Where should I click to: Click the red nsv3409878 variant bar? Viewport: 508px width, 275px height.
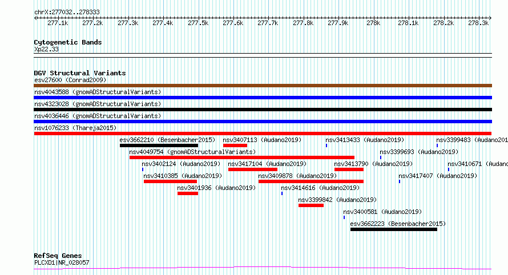tap(311, 181)
